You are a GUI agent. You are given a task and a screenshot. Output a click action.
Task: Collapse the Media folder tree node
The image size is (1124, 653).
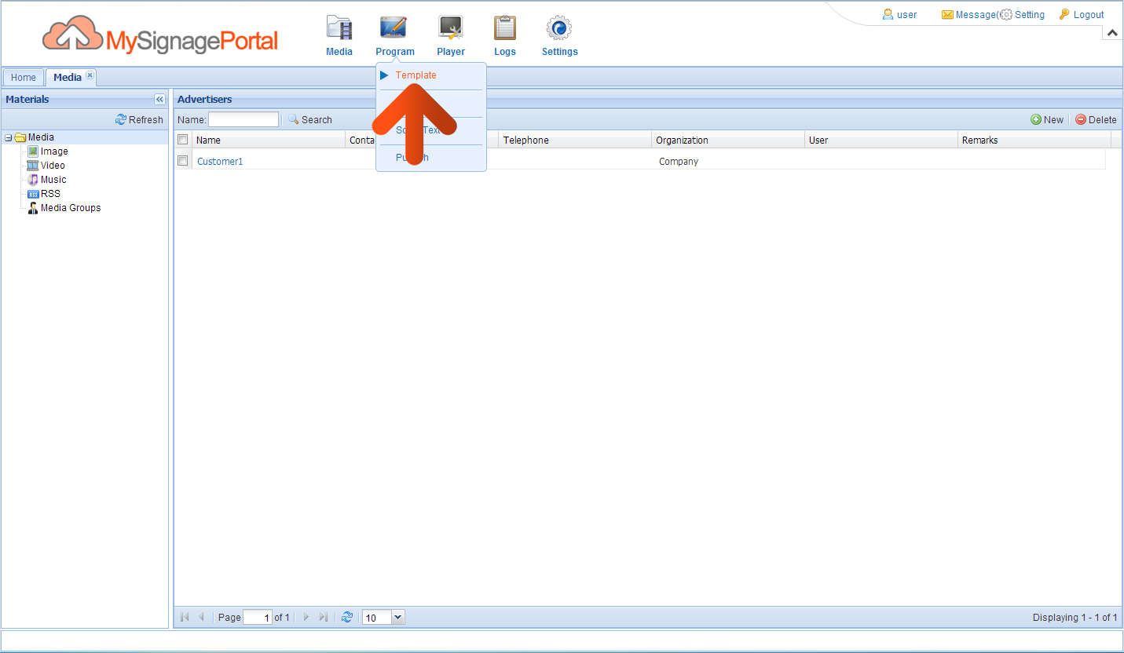click(9, 138)
